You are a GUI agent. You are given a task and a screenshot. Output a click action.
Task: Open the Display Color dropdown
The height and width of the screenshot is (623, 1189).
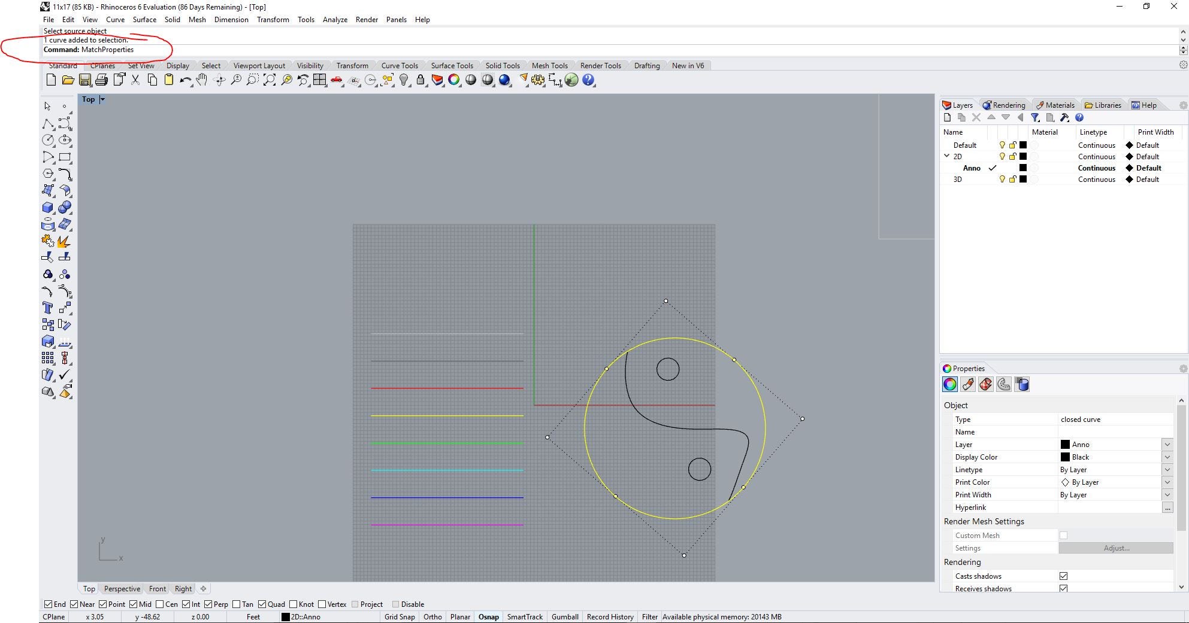click(1167, 457)
